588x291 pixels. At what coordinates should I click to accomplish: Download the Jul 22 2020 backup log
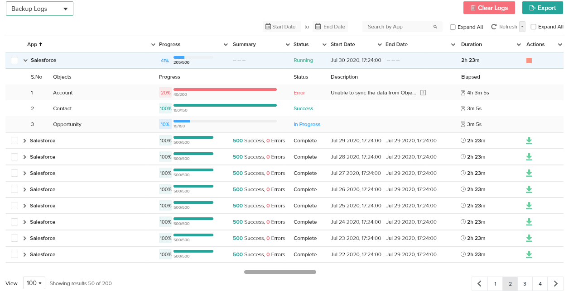[529, 254]
